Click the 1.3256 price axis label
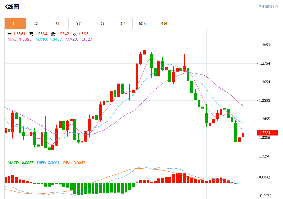The width and height of the screenshot is (283, 199). 264,156
